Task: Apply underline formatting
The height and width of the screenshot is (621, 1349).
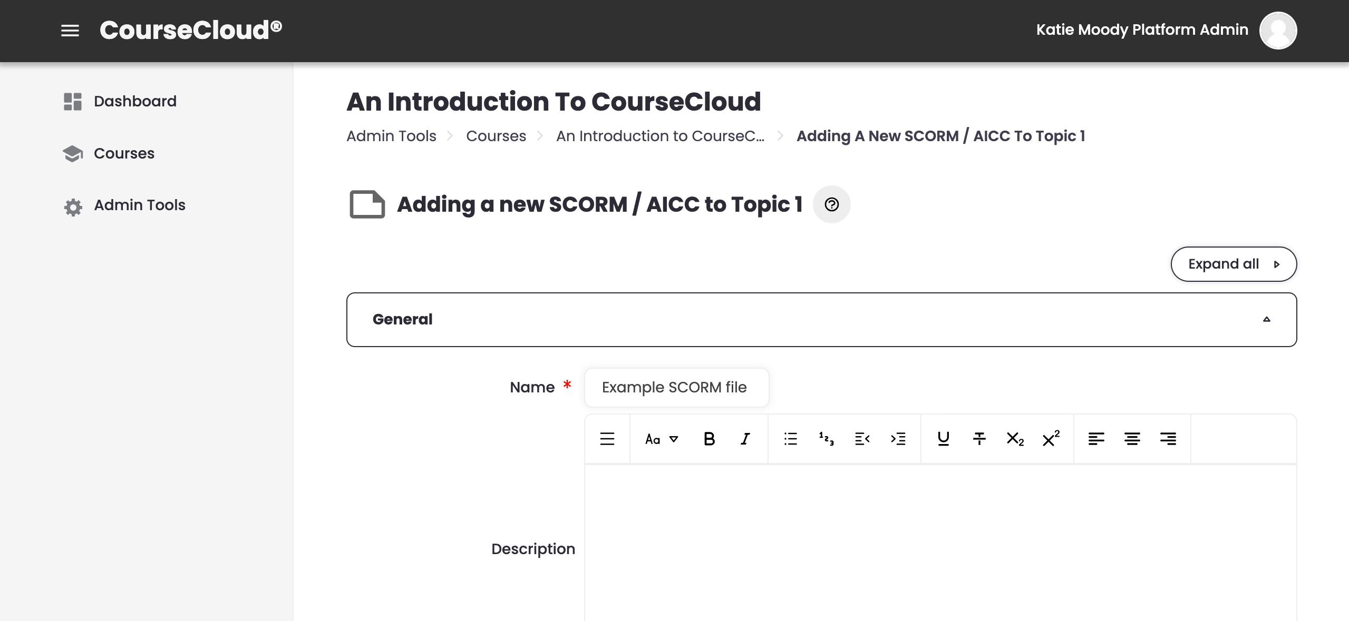Action: click(943, 439)
